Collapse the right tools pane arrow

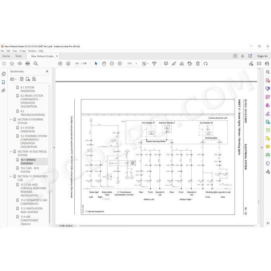pos(262,148)
